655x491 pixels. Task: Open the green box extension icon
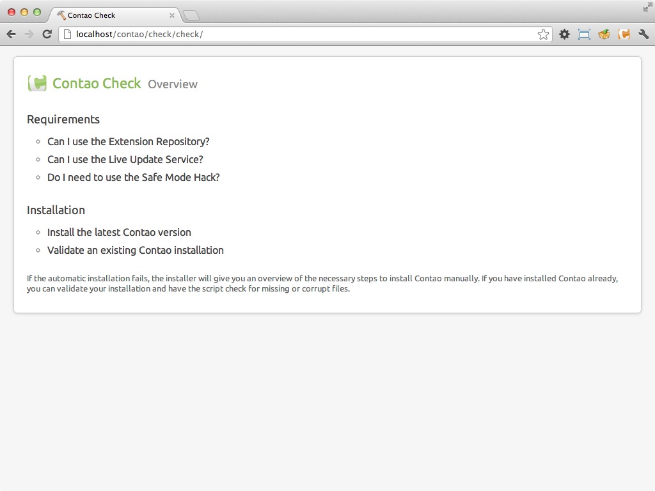click(x=604, y=35)
